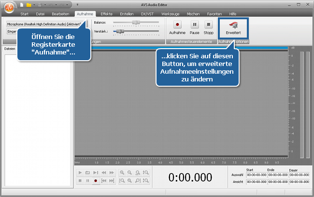
Task: Expand the open-folder dropdown arrow
Action: 34,5
